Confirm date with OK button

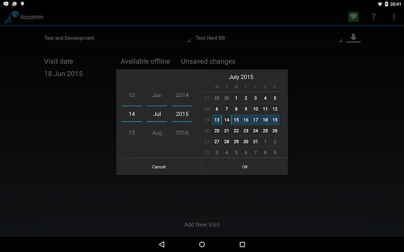[x=245, y=167]
